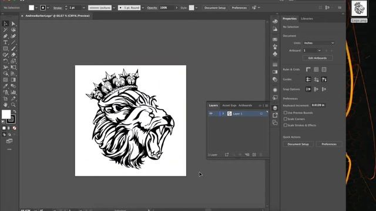Select the Selection (black arrow) tool
Image resolution: width=376 pixels, height=211 pixels.
coord(5,23)
